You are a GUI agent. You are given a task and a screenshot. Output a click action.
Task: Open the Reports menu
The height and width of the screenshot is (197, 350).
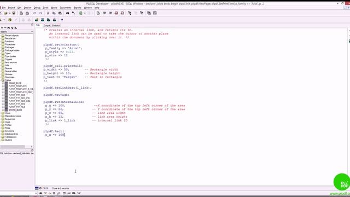[78, 8]
